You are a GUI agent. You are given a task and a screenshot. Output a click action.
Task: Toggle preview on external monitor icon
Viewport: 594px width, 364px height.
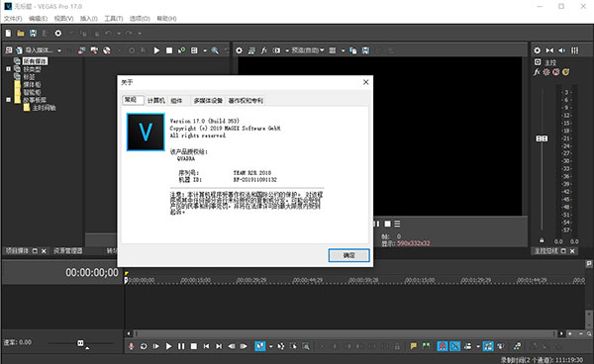point(251,50)
